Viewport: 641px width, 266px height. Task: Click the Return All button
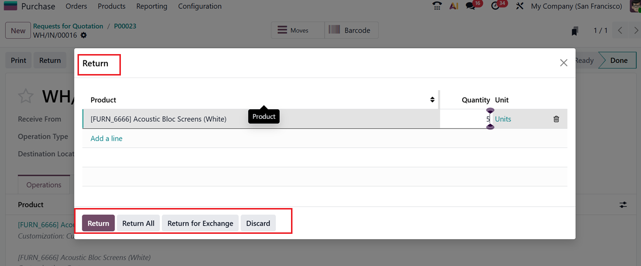138,223
